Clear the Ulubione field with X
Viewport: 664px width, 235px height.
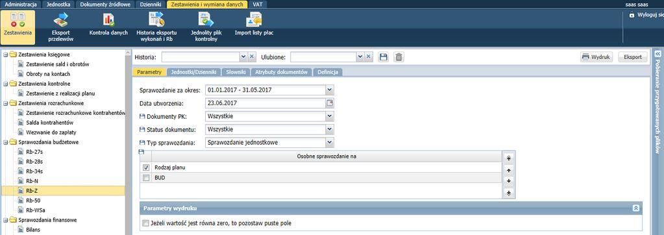tap(369, 56)
